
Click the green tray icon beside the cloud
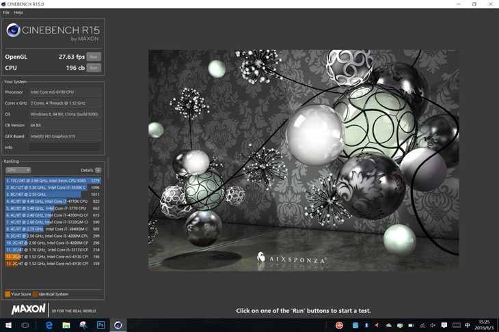click(400, 326)
